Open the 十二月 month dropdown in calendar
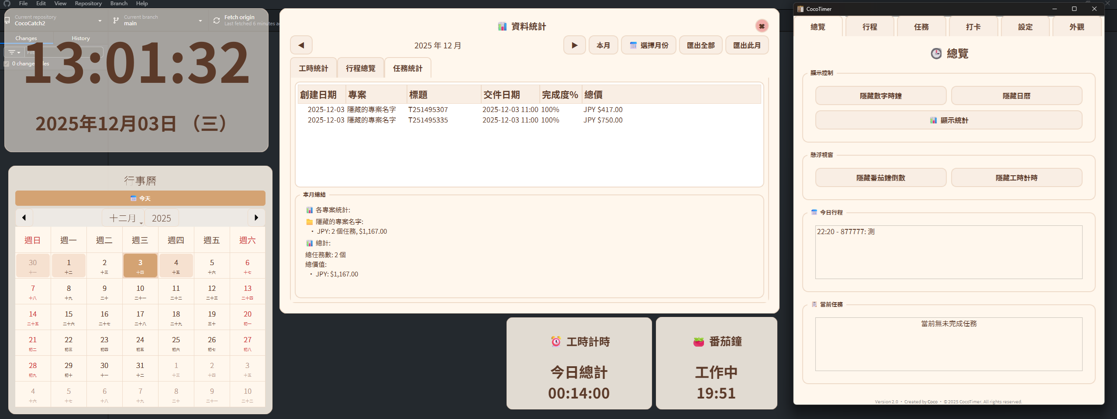 click(x=124, y=218)
